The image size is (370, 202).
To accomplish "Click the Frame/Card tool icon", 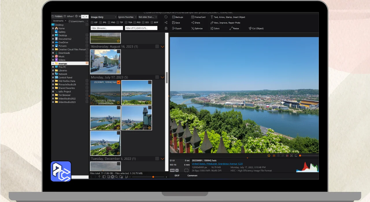I will click(x=193, y=17).
